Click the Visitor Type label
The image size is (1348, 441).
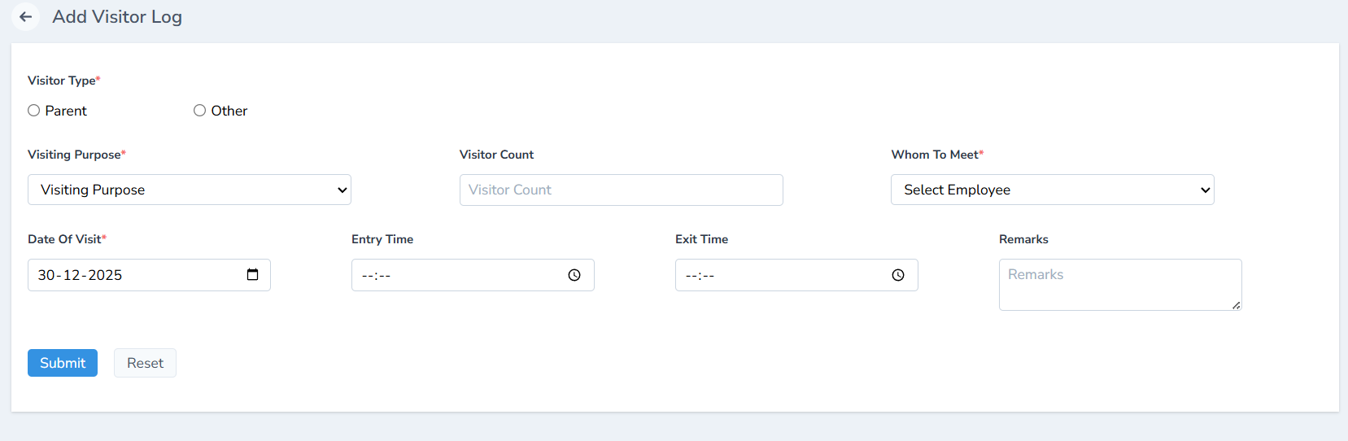click(62, 81)
